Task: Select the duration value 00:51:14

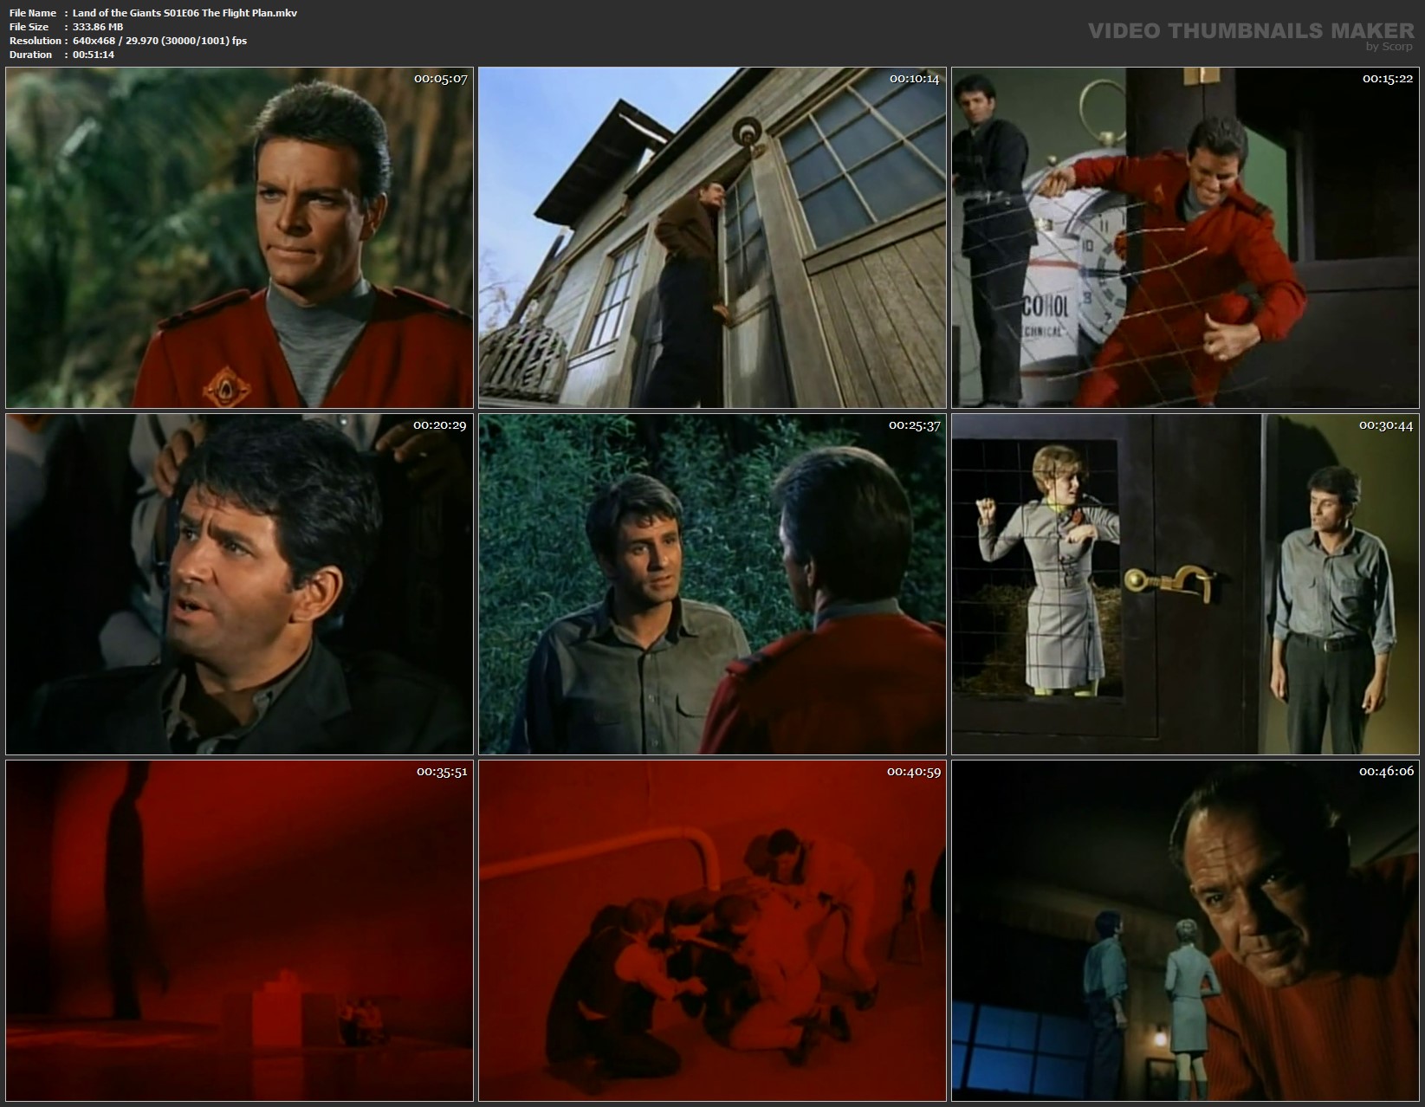Action: click(94, 55)
